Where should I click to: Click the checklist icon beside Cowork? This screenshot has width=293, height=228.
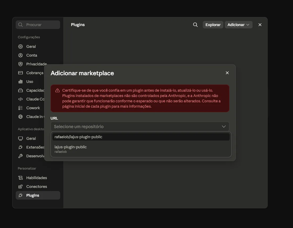tap(20, 108)
